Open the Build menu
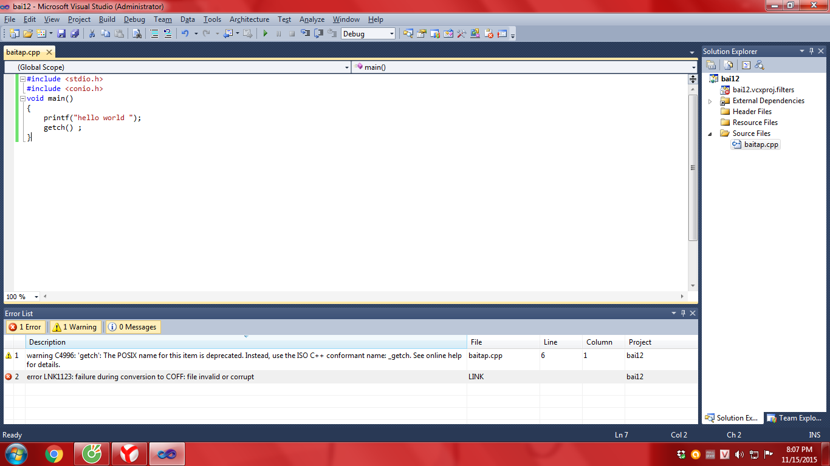 coord(107,19)
